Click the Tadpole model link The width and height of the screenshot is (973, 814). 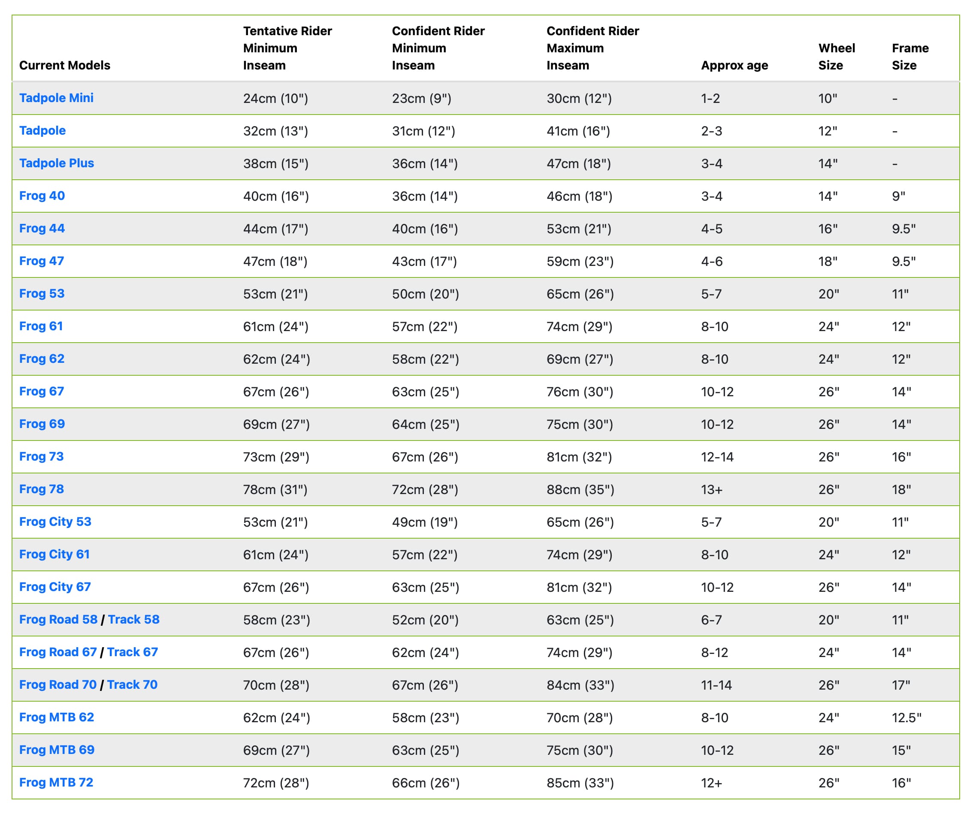tap(42, 130)
